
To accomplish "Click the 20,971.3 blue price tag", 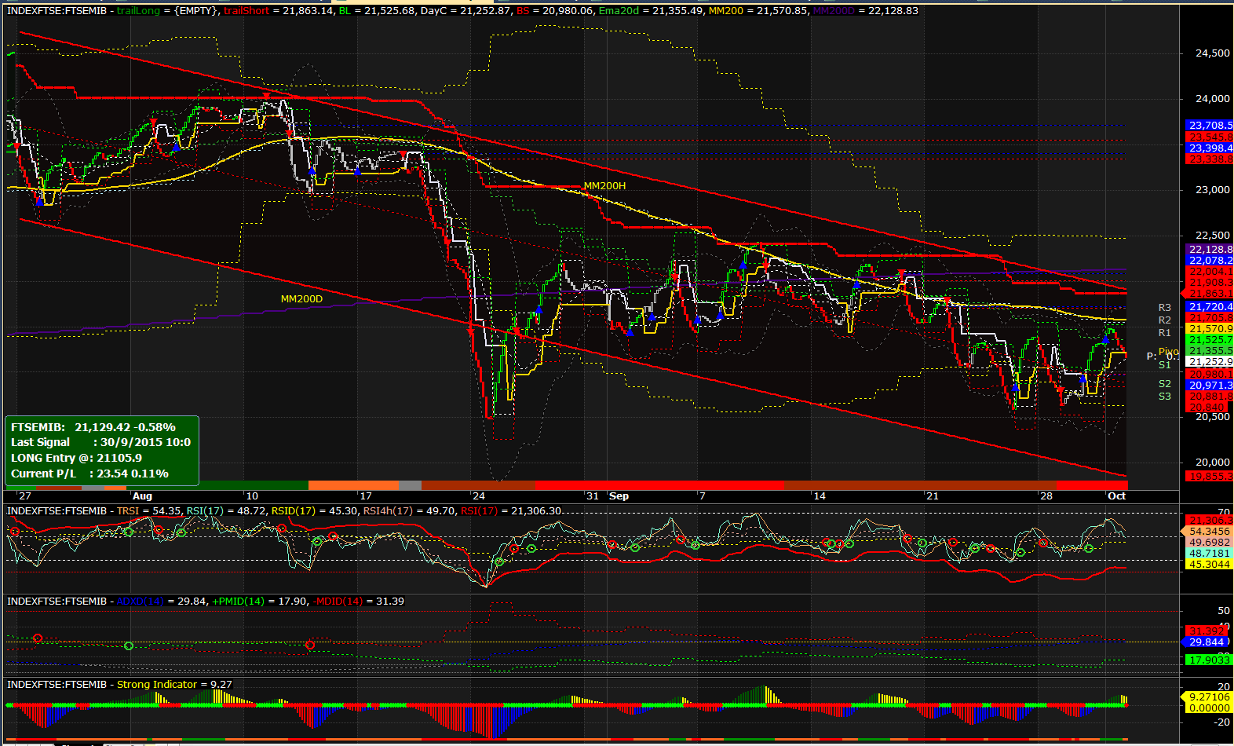I will pos(1210,386).
